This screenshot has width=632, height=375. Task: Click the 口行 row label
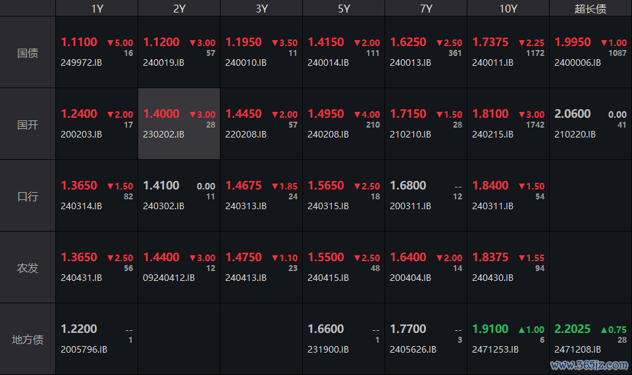pos(28,196)
